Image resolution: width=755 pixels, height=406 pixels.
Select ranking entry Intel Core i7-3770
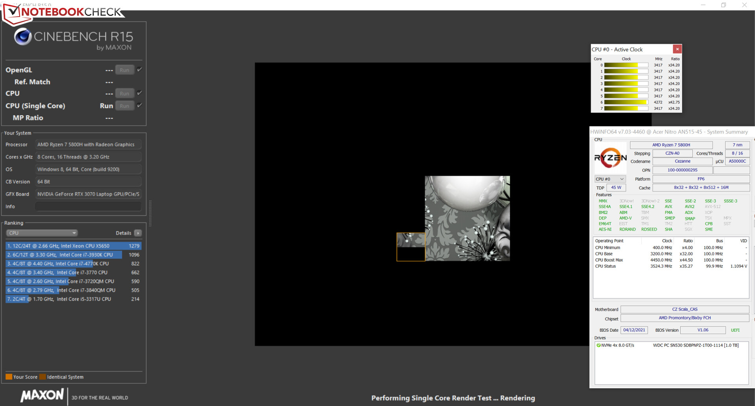coord(74,272)
